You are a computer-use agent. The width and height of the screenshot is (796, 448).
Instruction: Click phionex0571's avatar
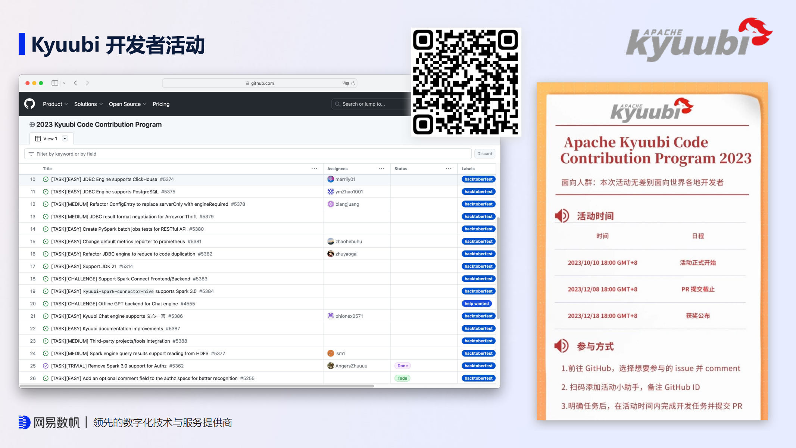click(x=331, y=316)
